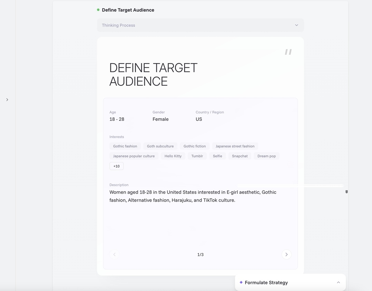Click the 1/3 page indicator

coord(200,254)
